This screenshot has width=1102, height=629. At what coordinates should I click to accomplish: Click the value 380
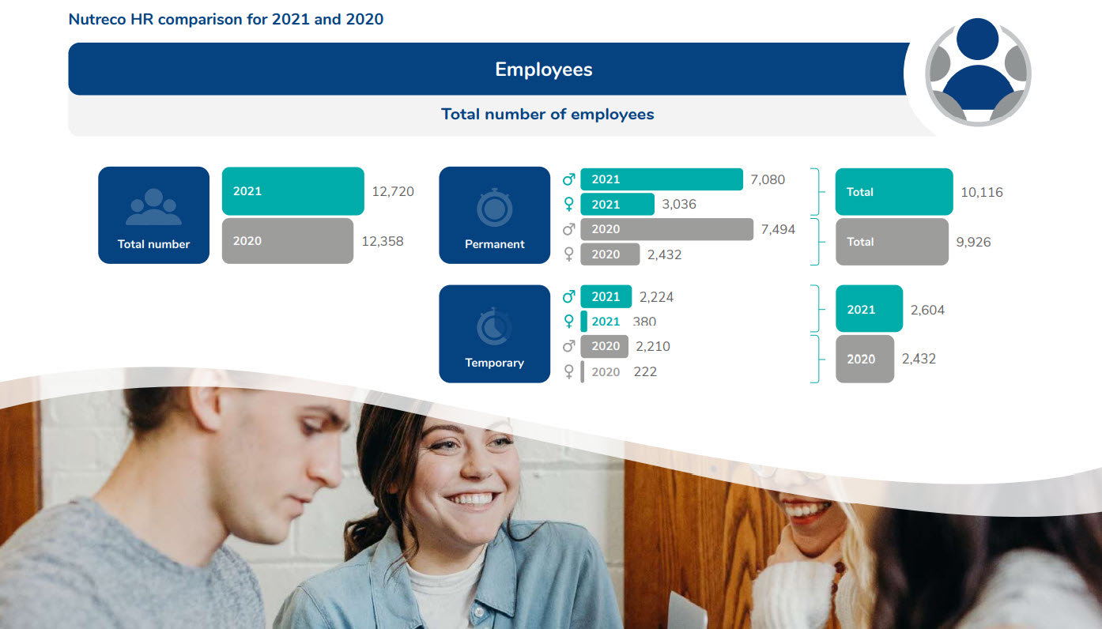pos(645,322)
